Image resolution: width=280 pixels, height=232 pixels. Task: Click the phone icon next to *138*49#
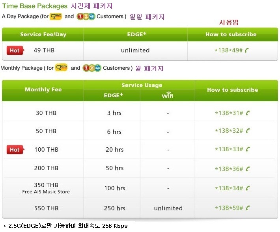[247, 50]
